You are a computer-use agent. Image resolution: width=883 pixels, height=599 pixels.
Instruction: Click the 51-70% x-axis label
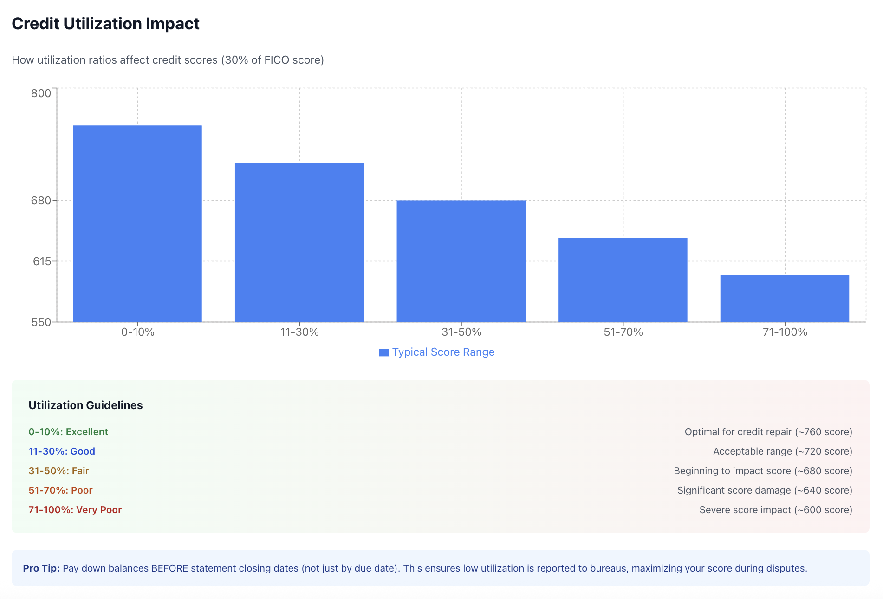623,332
